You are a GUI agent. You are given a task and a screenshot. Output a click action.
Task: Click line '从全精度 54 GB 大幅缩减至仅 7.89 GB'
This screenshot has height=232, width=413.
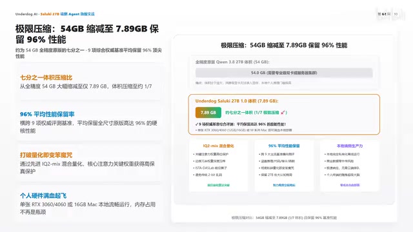[x=63, y=86]
